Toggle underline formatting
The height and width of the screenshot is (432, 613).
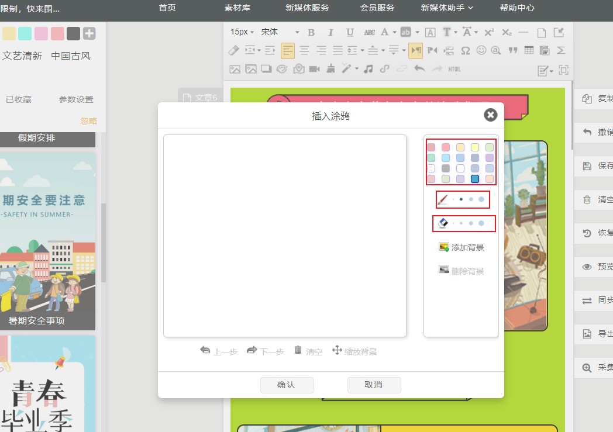349,32
